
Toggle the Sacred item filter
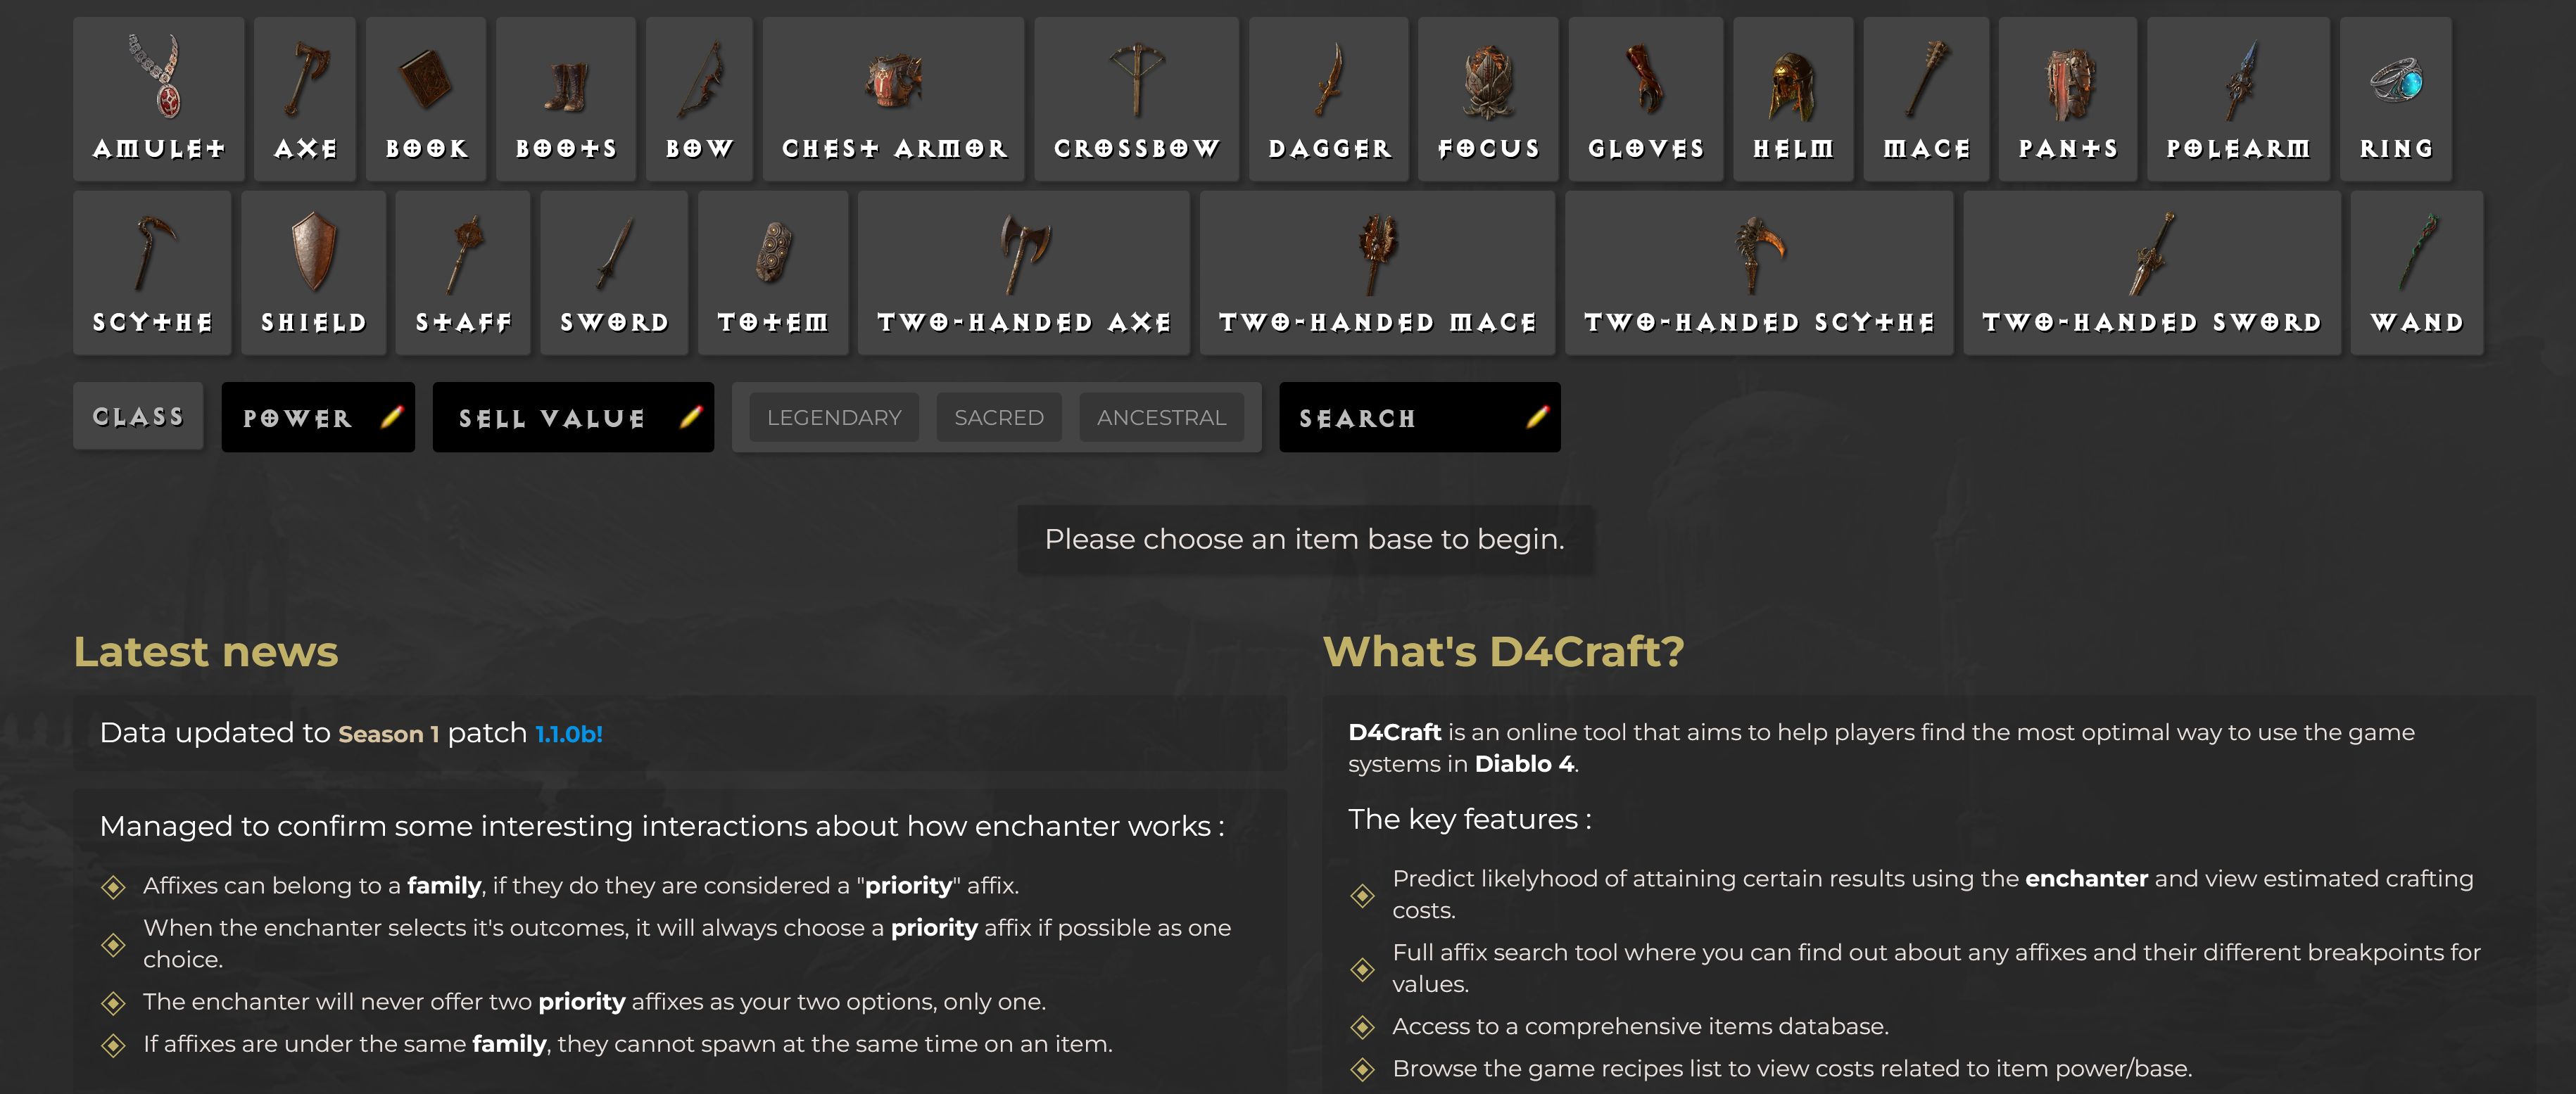point(999,417)
